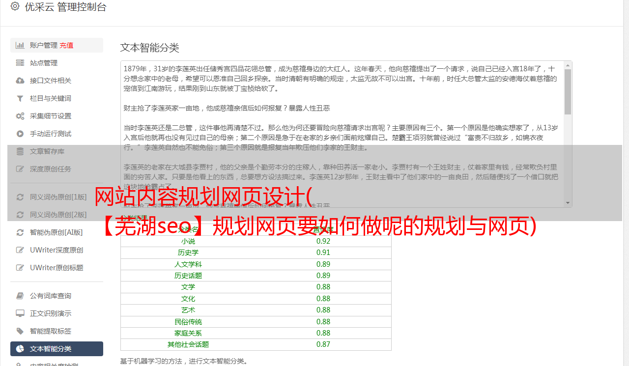Click the gears icon for 采集细节设置

(20, 116)
